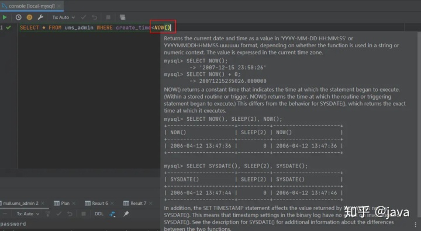Click the commit checkmark in results toolbar
Viewport: 421px width, 231px height.
59,213
